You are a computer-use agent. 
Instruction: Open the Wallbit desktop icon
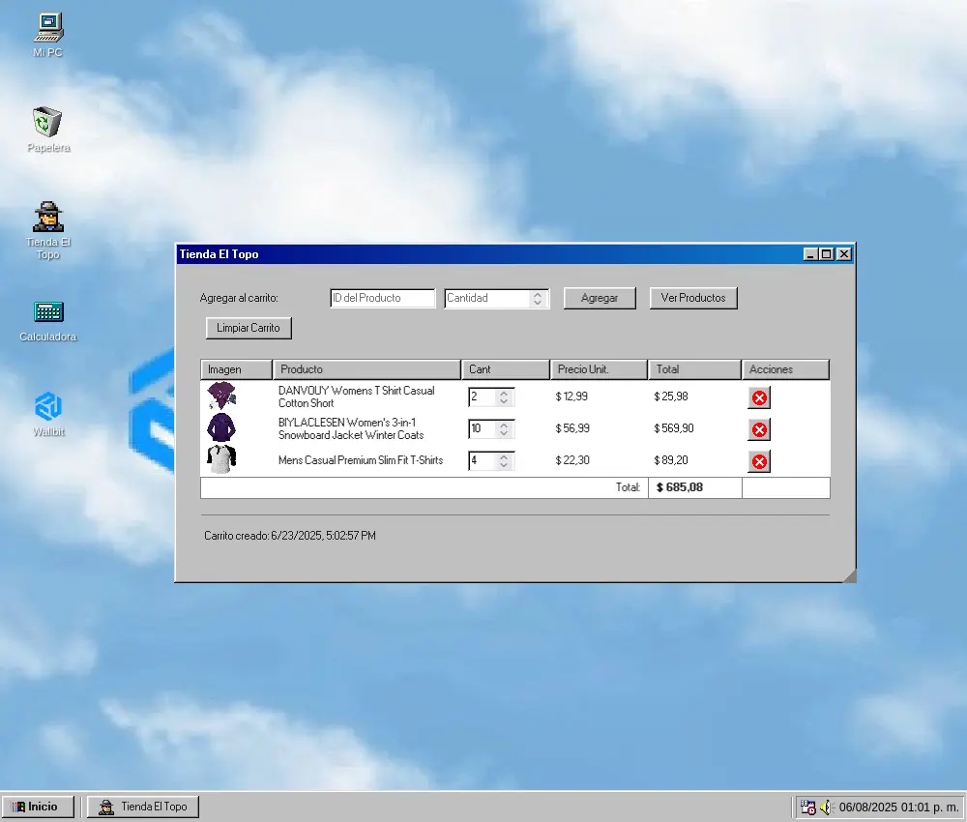tap(47, 405)
